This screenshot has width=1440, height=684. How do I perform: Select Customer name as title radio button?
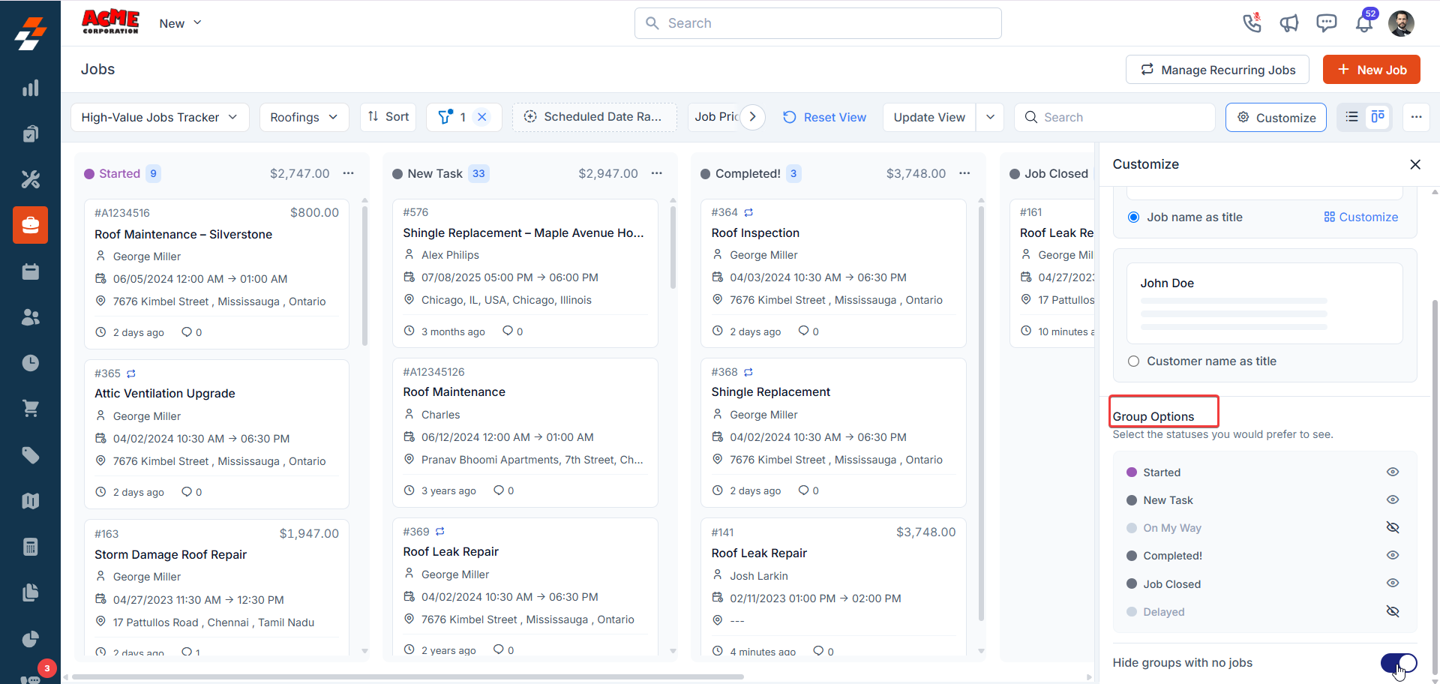(x=1133, y=361)
